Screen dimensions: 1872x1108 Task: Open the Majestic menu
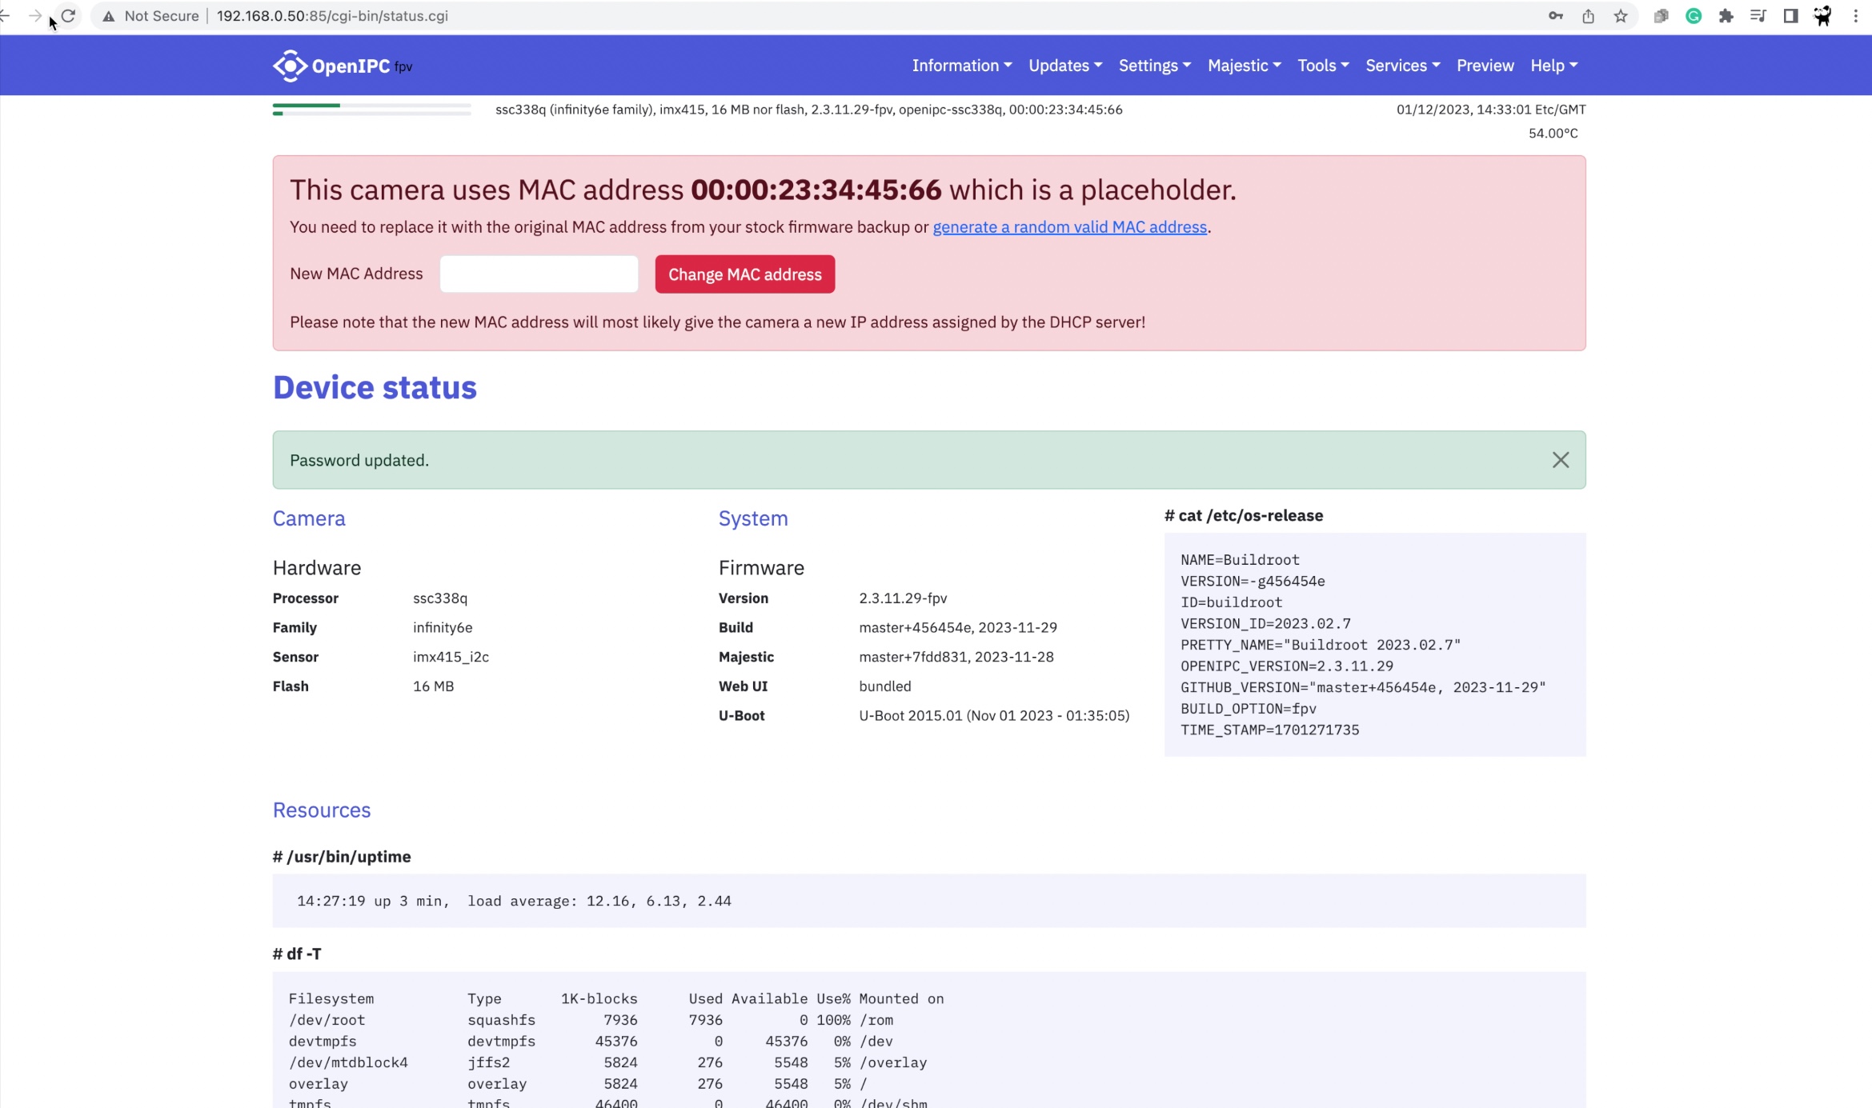click(1244, 66)
